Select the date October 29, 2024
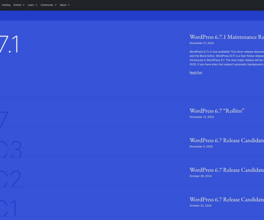Viewport: 264px width, 220px height. (200, 176)
